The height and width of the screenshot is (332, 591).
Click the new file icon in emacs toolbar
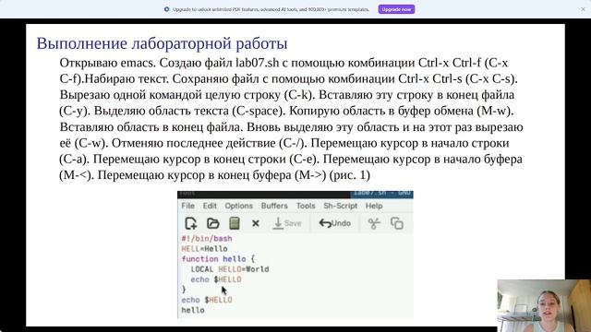(x=191, y=223)
